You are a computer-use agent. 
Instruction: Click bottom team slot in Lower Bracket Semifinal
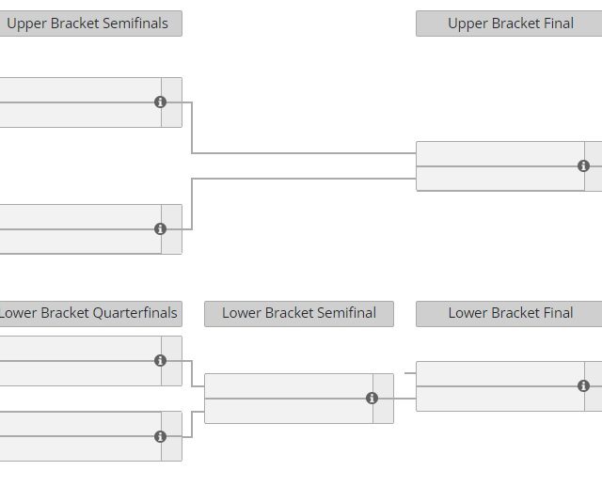[x=288, y=411]
